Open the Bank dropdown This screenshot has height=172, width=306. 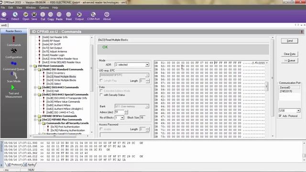click(x=147, y=106)
